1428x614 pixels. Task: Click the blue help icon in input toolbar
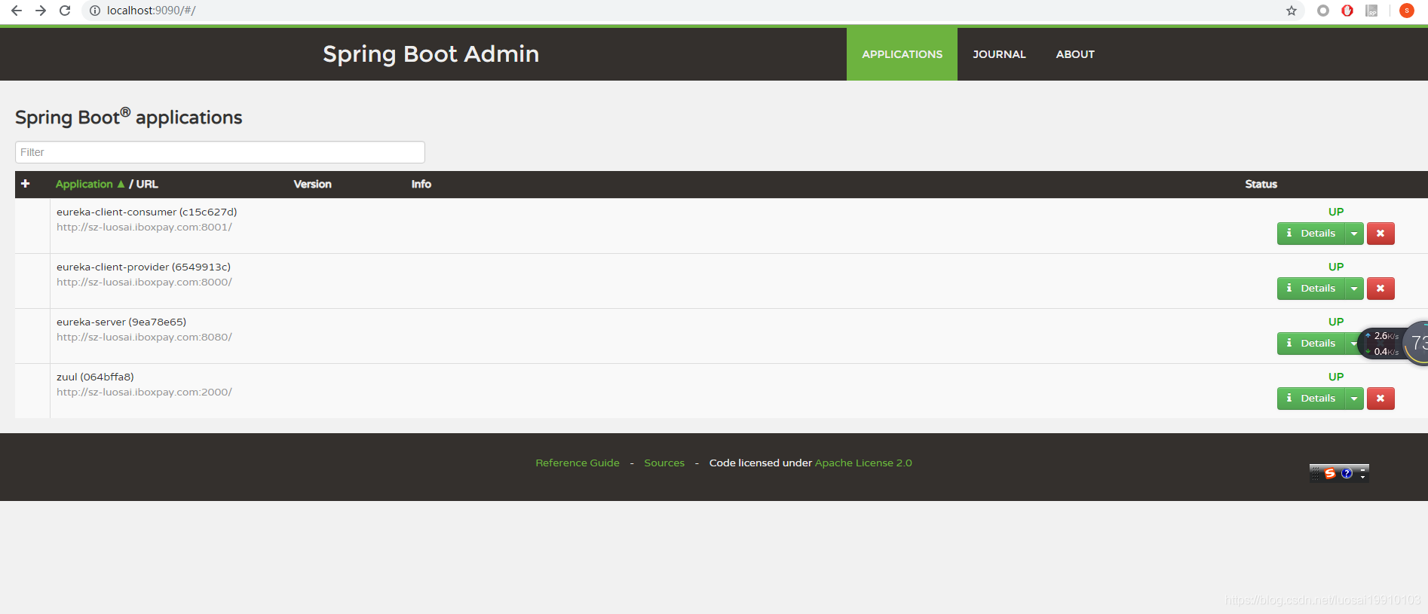[1347, 473]
